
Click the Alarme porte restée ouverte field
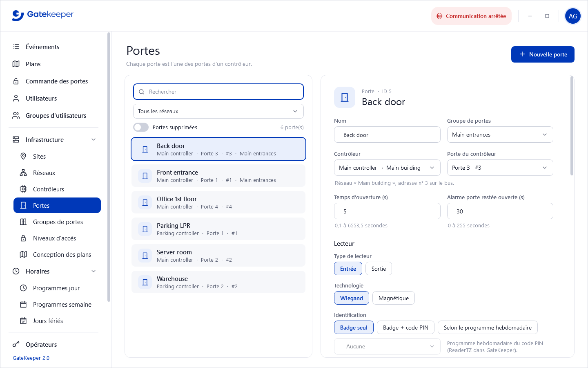500,211
